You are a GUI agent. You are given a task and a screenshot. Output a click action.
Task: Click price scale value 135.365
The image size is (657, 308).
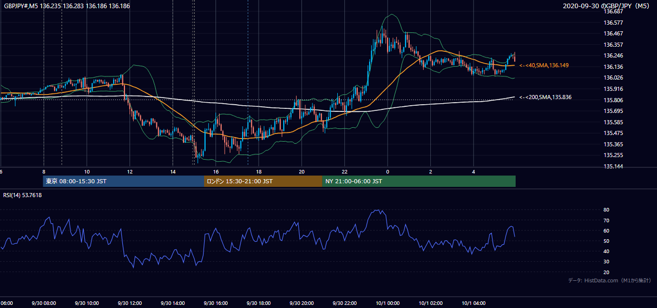pos(613,144)
